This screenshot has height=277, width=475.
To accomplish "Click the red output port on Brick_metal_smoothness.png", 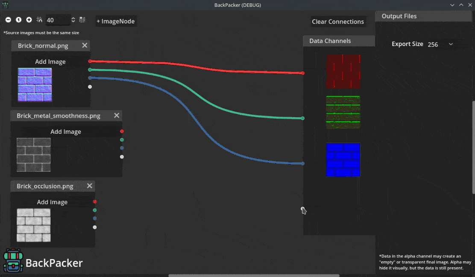I will pos(122,131).
